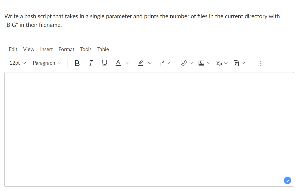This screenshot has height=191, width=296.
Task: Select the highlighter background color tool
Action: coord(140,63)
